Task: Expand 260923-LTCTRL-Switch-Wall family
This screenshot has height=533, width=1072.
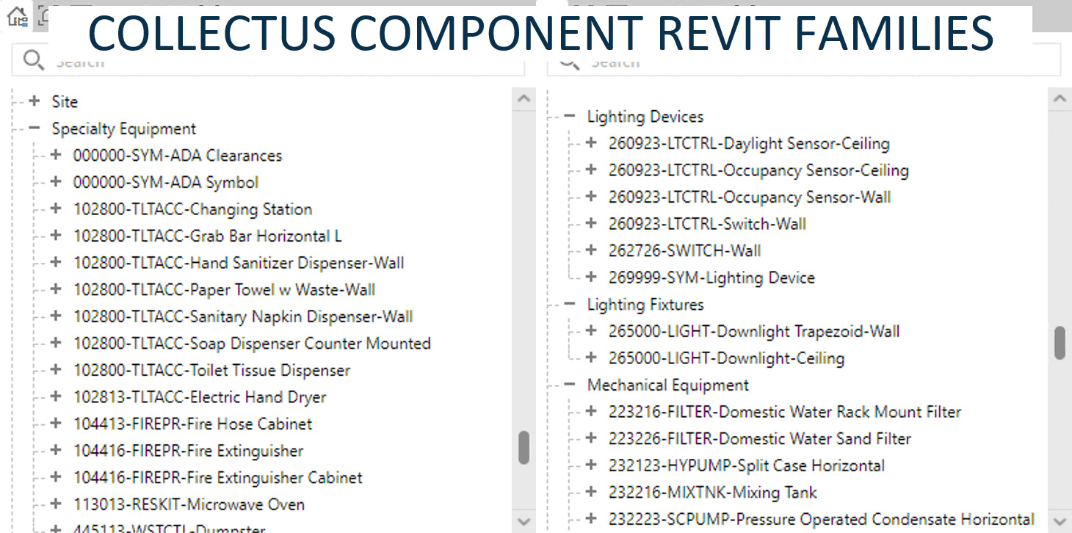Action: 591,223
